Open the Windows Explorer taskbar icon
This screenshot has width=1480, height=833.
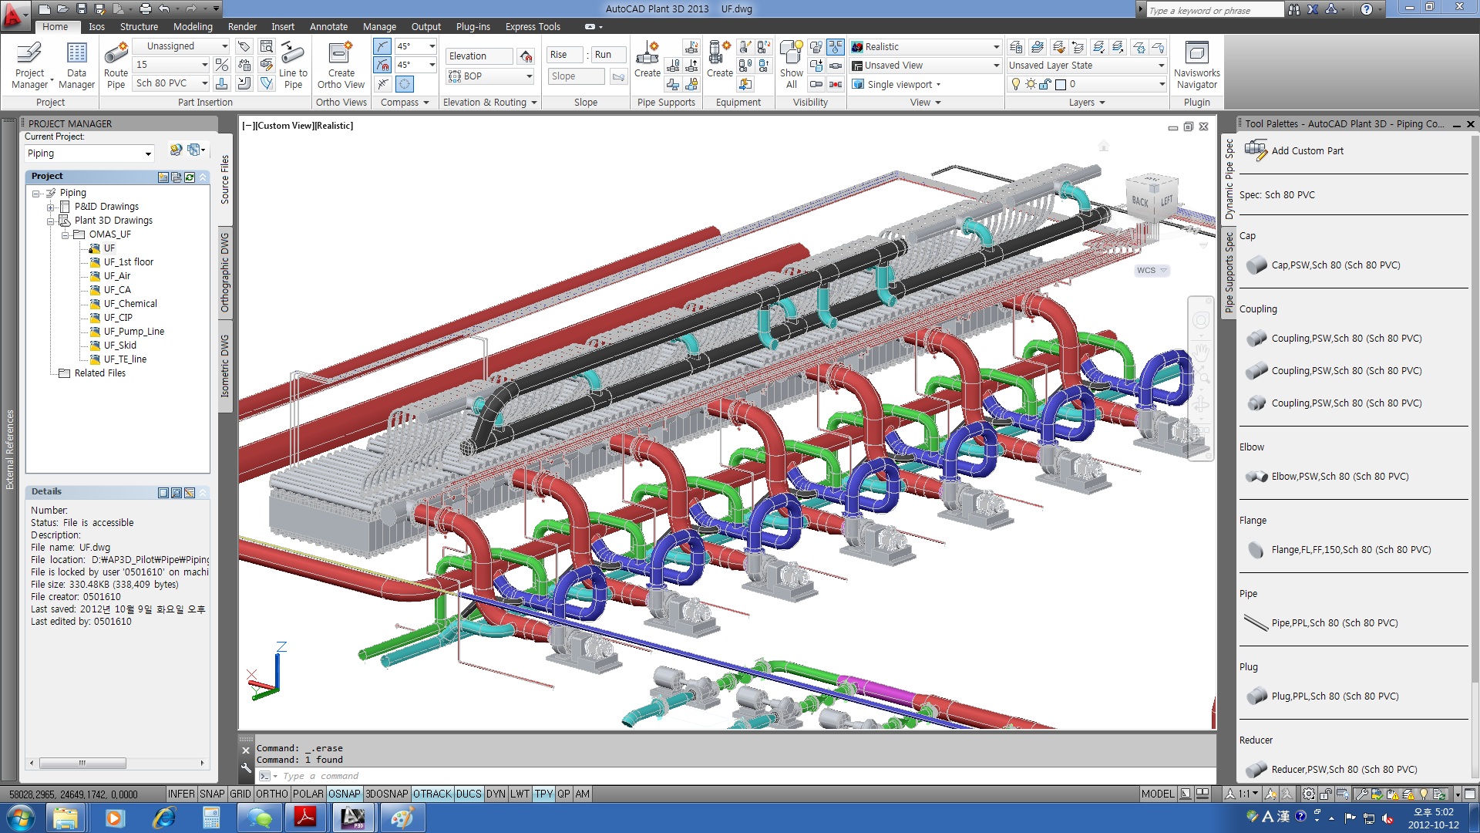coord(66,817)
